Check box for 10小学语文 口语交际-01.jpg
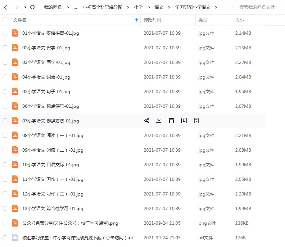The image size is (285, 247). 5,164
